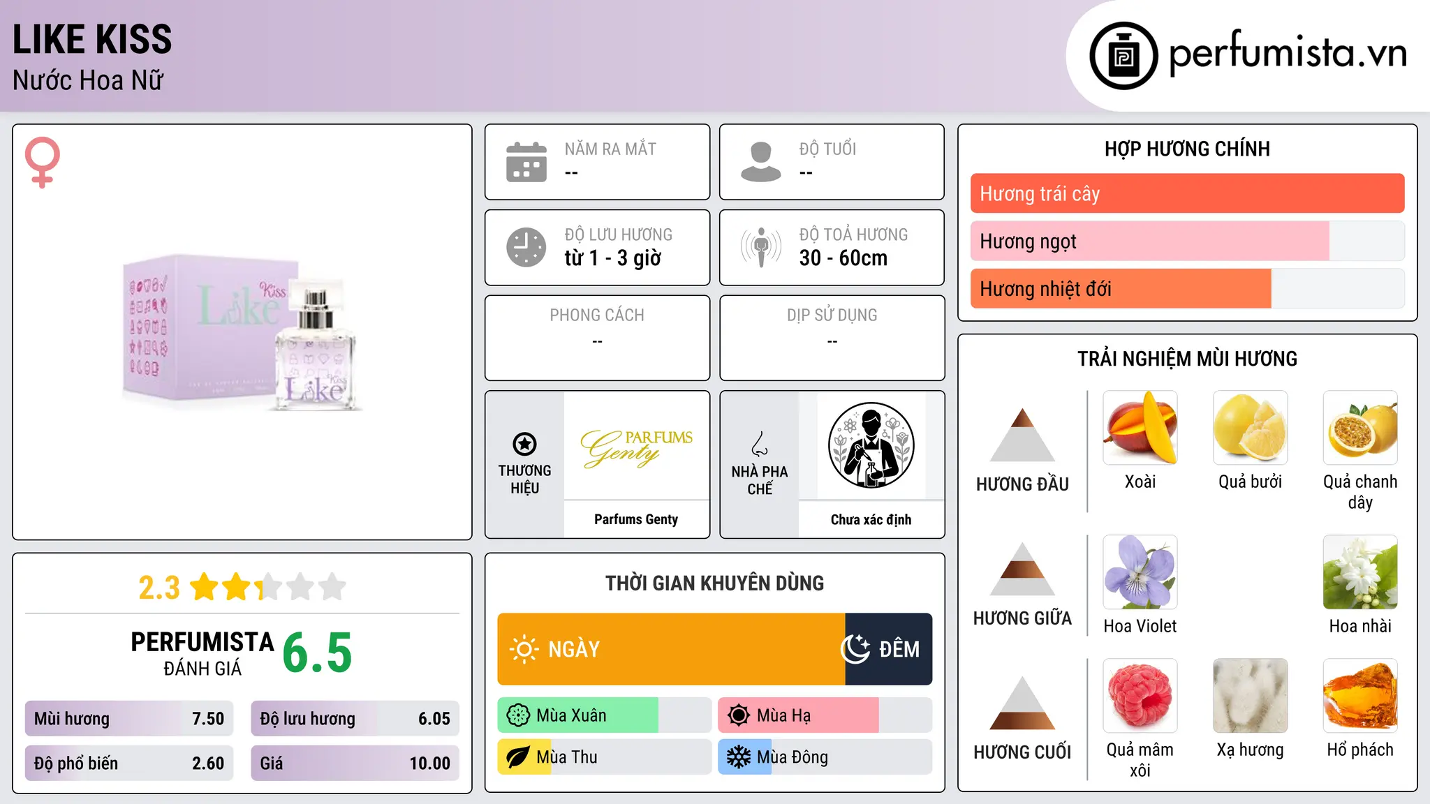This screenshot has width=1430, height=804.
Task: Click the Mùi hương 7.50 score bar
Action: tap(129, 719)
